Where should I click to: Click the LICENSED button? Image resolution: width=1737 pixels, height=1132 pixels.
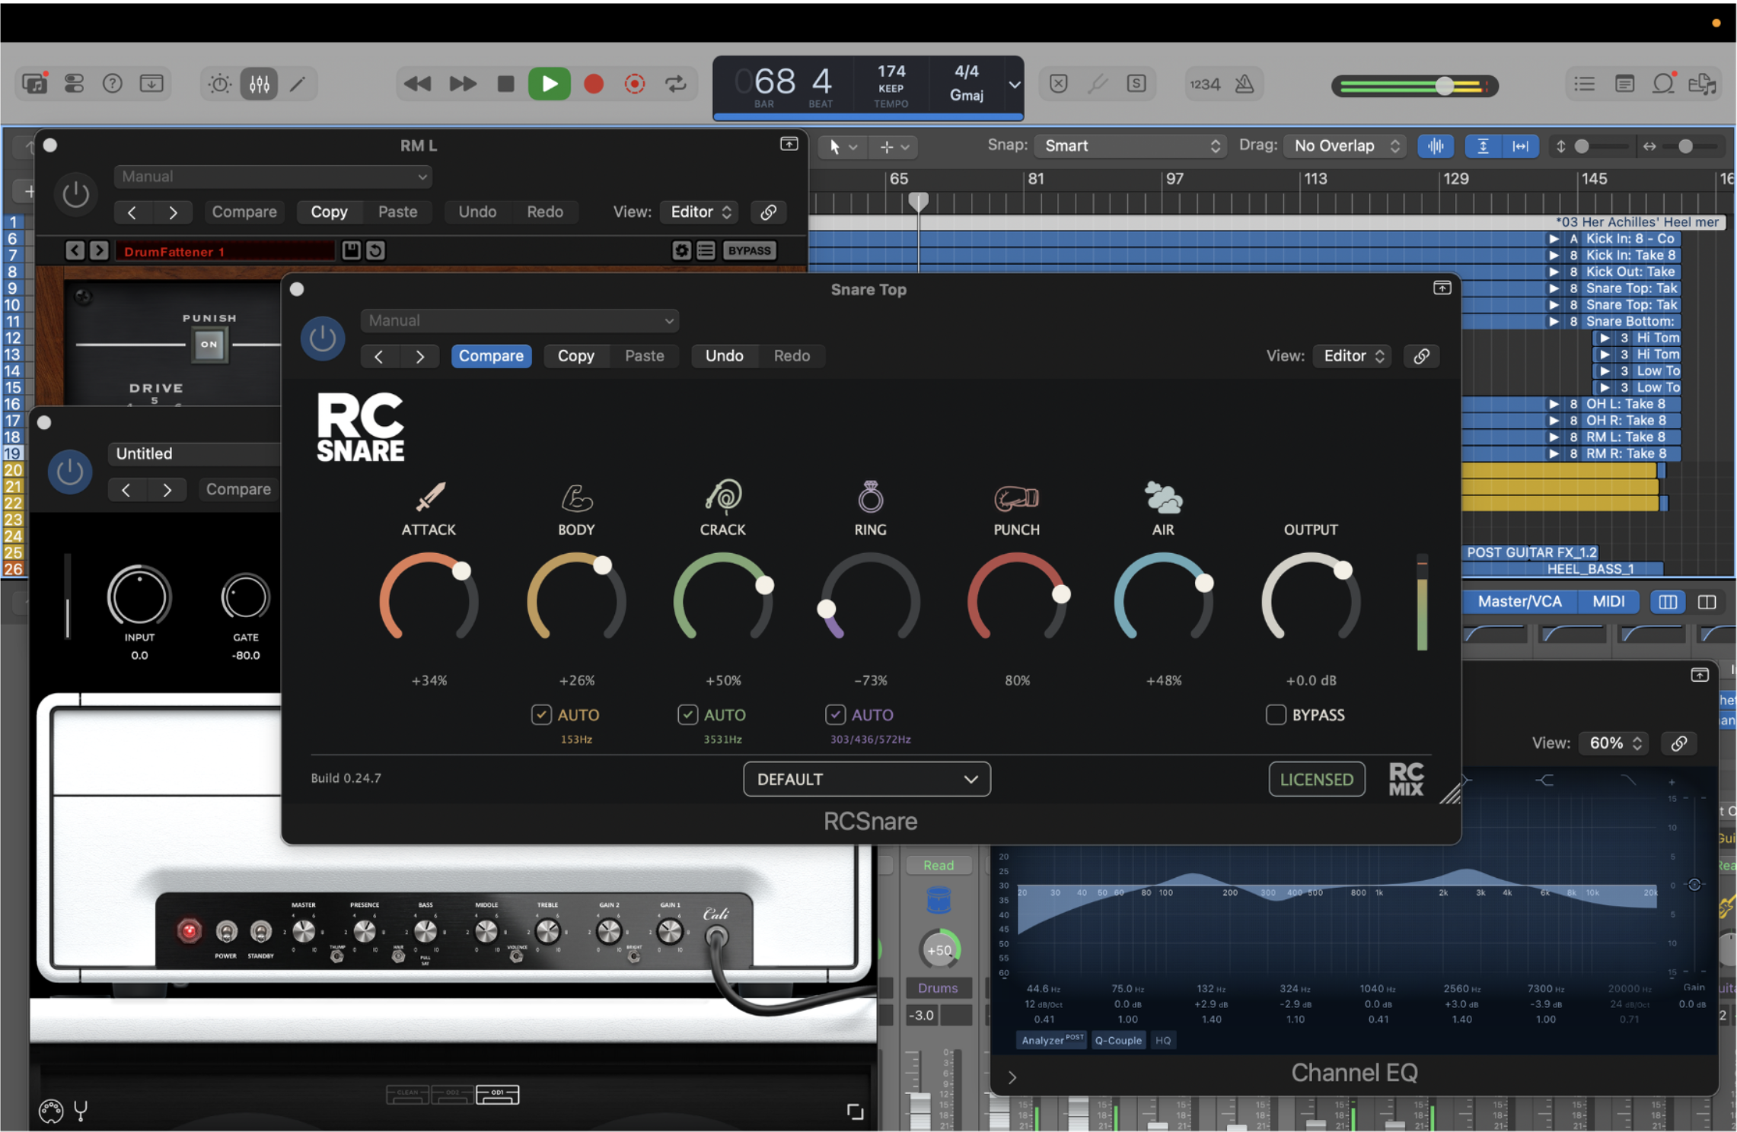pos(1316,779)
